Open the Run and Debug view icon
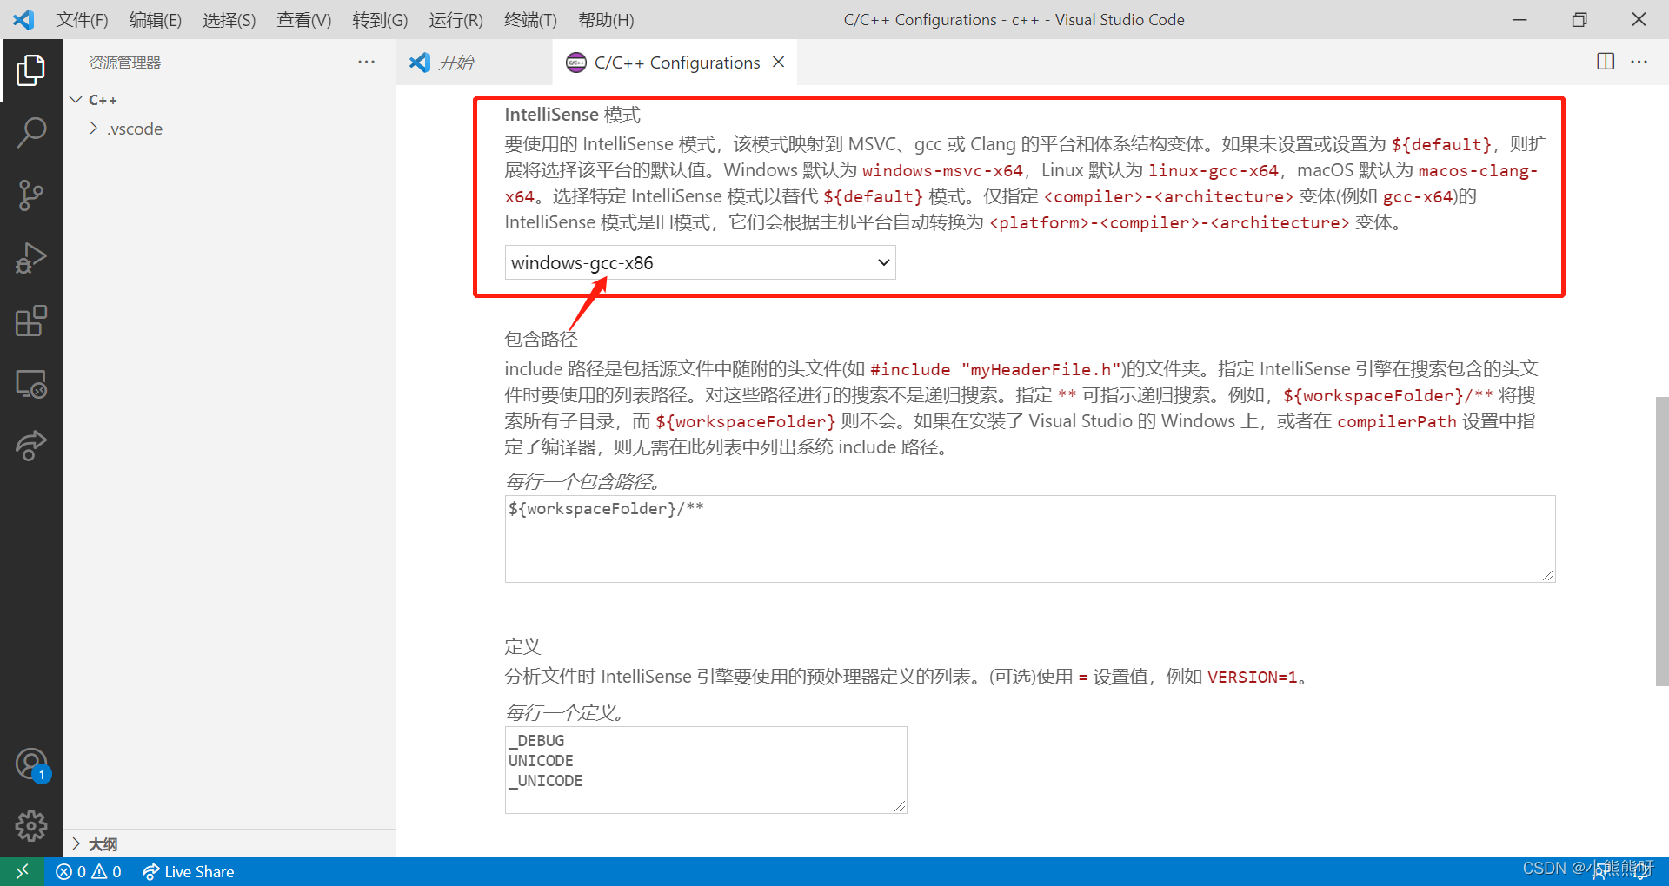This screenshot has height=886, width=1669. (x=31, y=258)
